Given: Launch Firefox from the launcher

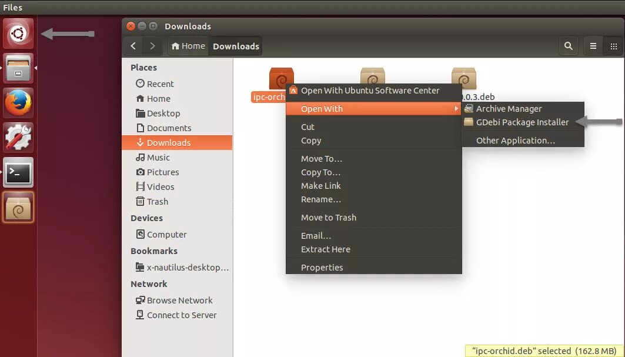Looking at the screenshot, I should (x=18, y=103).
